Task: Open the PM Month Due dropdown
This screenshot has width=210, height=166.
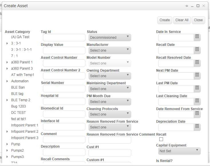Action: coord(110,102)
